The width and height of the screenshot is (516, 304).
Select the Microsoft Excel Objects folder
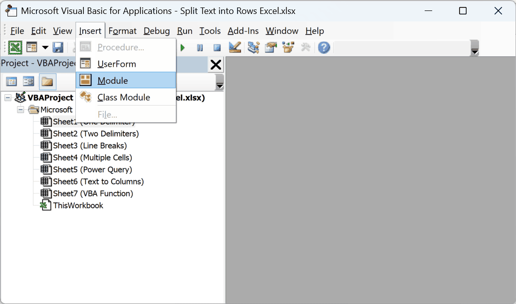[56, 110]
